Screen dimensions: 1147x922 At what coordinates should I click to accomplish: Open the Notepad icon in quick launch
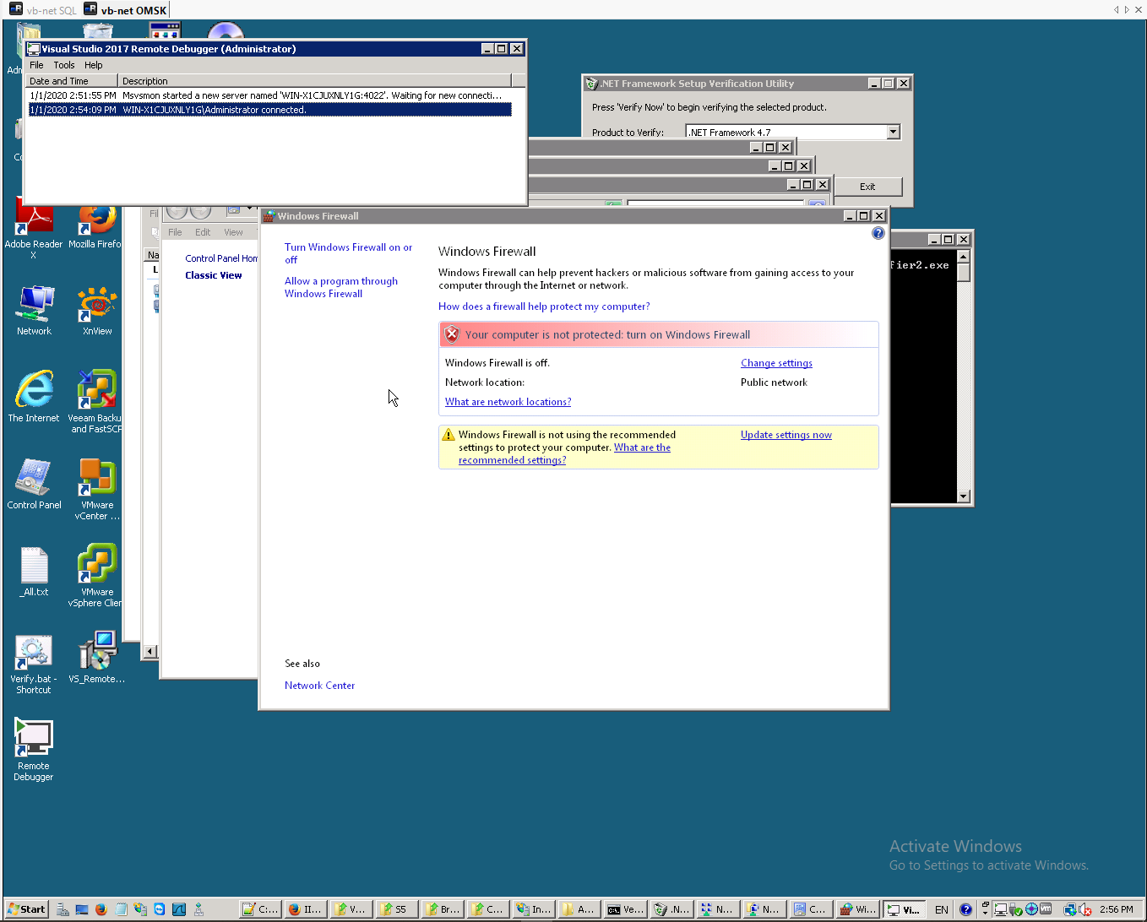pos(121,909)
